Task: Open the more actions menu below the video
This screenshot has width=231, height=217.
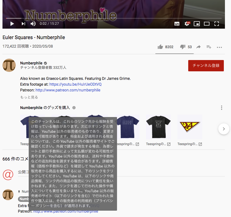Action: 219,47
